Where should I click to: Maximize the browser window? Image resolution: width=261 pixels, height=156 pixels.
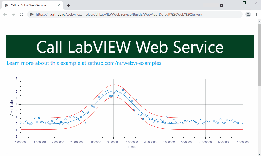(x=244, y=3)
